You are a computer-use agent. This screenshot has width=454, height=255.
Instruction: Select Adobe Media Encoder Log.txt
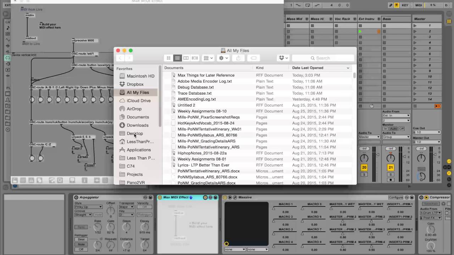[205, 81]
